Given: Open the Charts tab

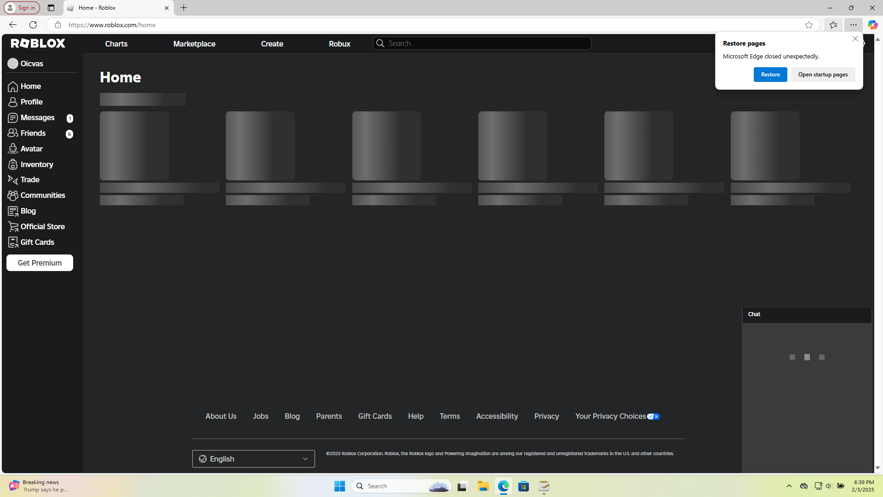Looking at the screenshot, I should click(116, 44).
